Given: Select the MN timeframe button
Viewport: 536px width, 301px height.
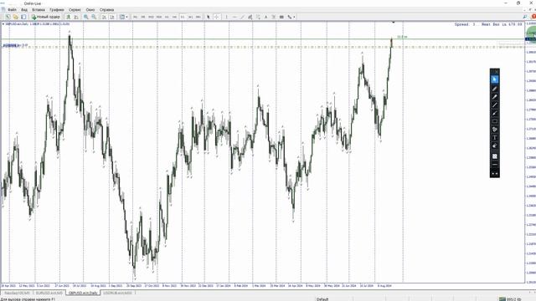Looking at the screenshot, I should pos(198,17).
